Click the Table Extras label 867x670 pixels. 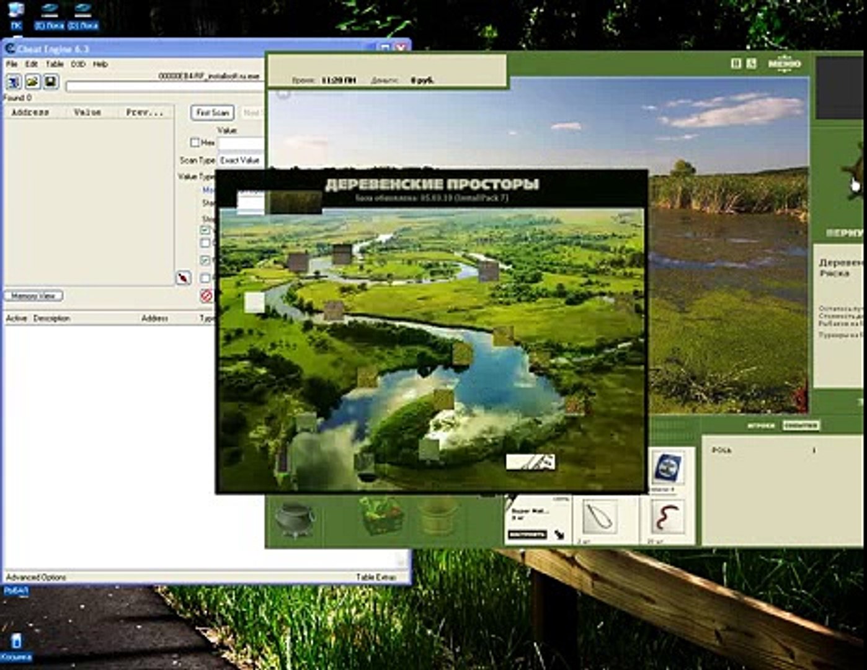[x=376, y=577]
